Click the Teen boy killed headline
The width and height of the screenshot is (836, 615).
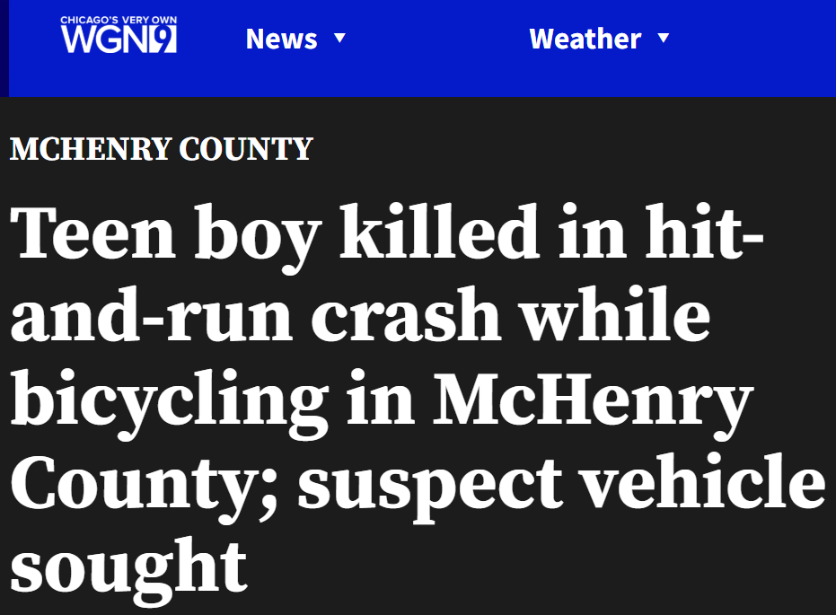[x=418, y=405]
